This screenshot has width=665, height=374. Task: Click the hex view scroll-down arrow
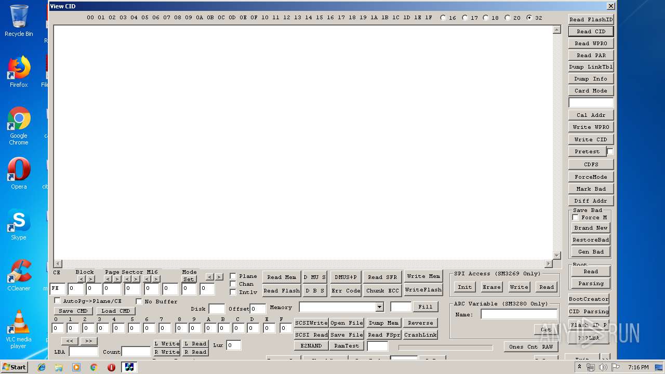click(x=557, y=256)
